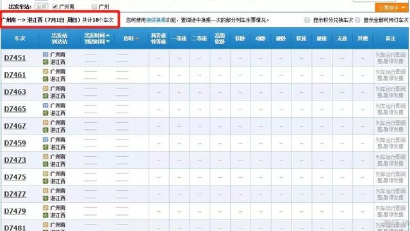The height and width of the screenshot is (231, 410).
Task: Click the terminal station icon for D7473
Action: pos(45,164)
